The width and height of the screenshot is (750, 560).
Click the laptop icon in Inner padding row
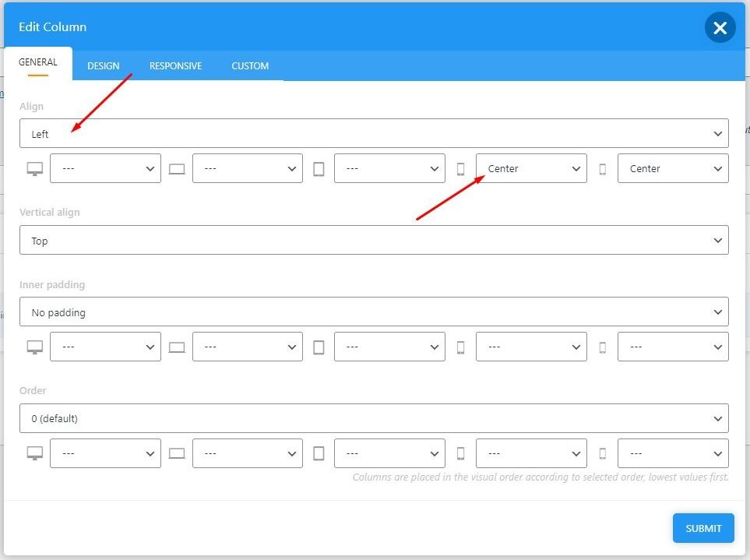177,347
